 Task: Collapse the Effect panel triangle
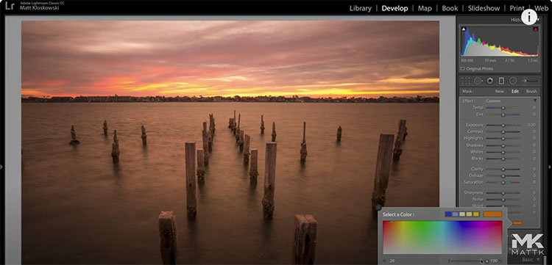(x=535, y=101)
